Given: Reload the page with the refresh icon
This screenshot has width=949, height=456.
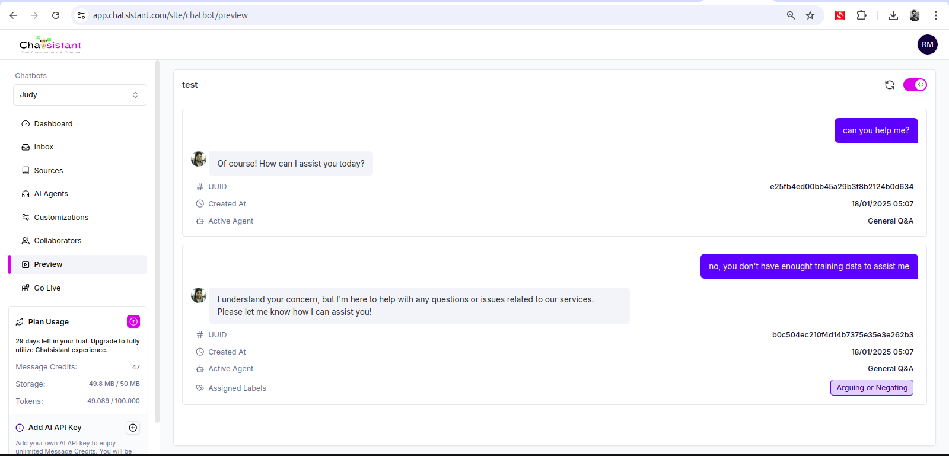Looking at the screenshot, I should coord(56,15).
